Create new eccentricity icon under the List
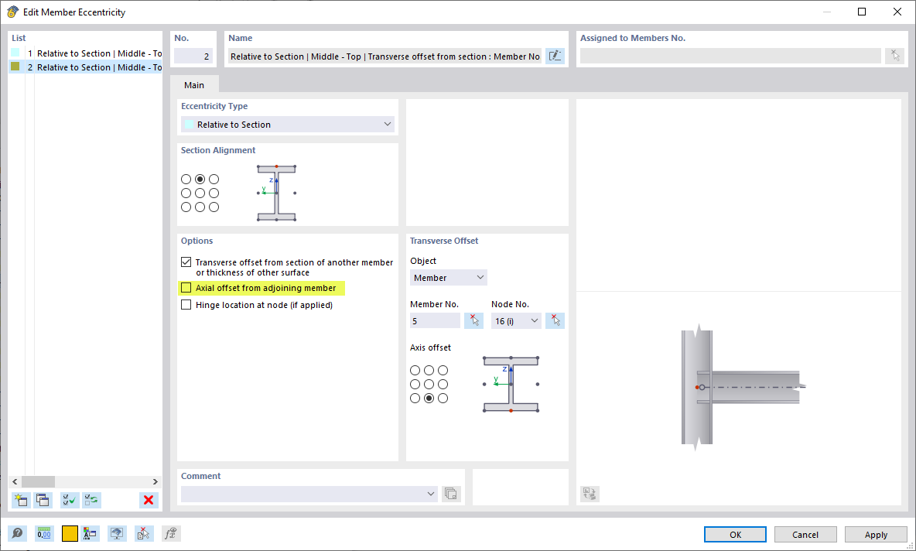The height and width of the screenshot is (551, 916). (22, 500)
